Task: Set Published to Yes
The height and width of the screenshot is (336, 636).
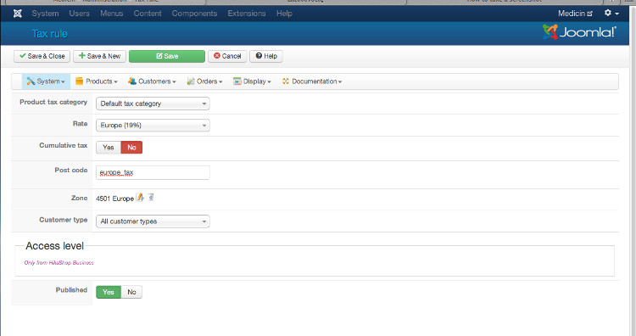Action: (109, 292)
